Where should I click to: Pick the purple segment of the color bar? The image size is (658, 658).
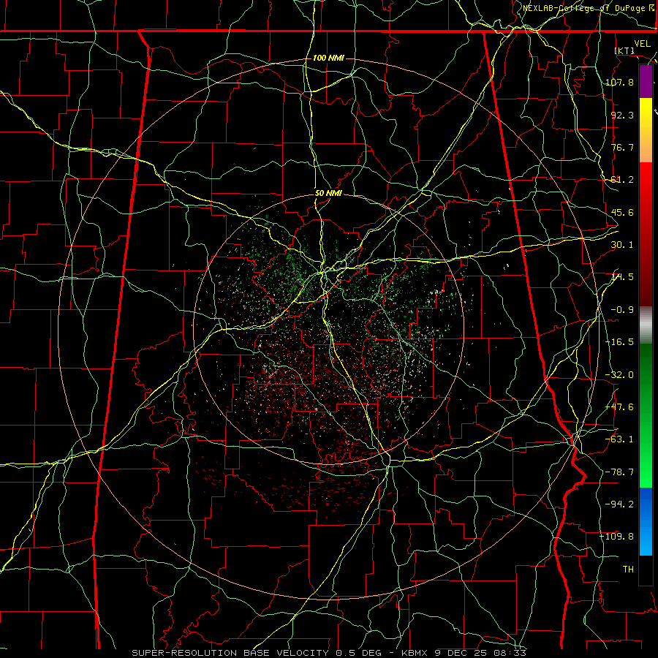[x=646, y=81]
